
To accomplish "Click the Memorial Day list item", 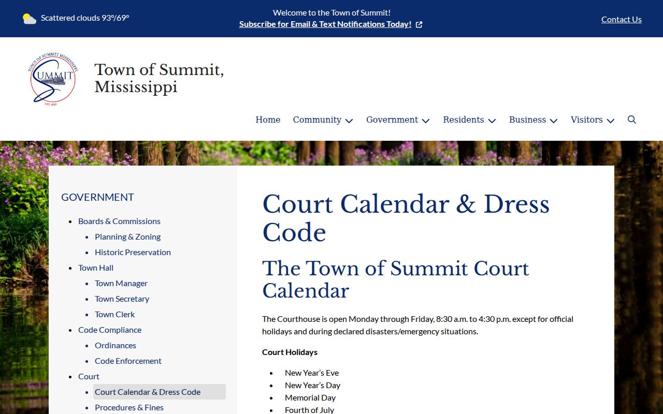I will [x=310, y=397].
